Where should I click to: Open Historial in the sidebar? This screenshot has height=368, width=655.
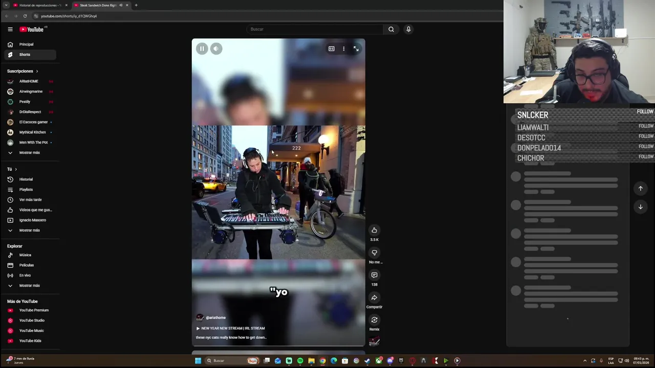(x=29, y=179)
